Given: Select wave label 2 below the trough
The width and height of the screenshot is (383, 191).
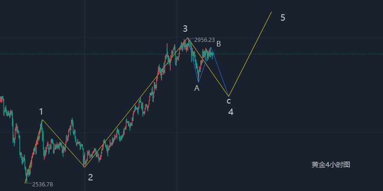Looking at the screenshot, I should 90,178.
